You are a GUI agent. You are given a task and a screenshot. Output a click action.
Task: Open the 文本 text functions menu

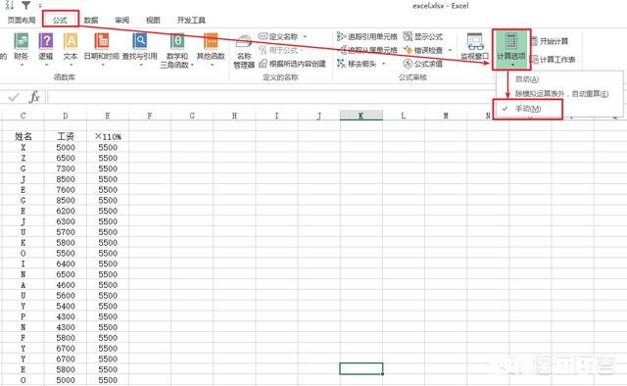coord(71,48)
